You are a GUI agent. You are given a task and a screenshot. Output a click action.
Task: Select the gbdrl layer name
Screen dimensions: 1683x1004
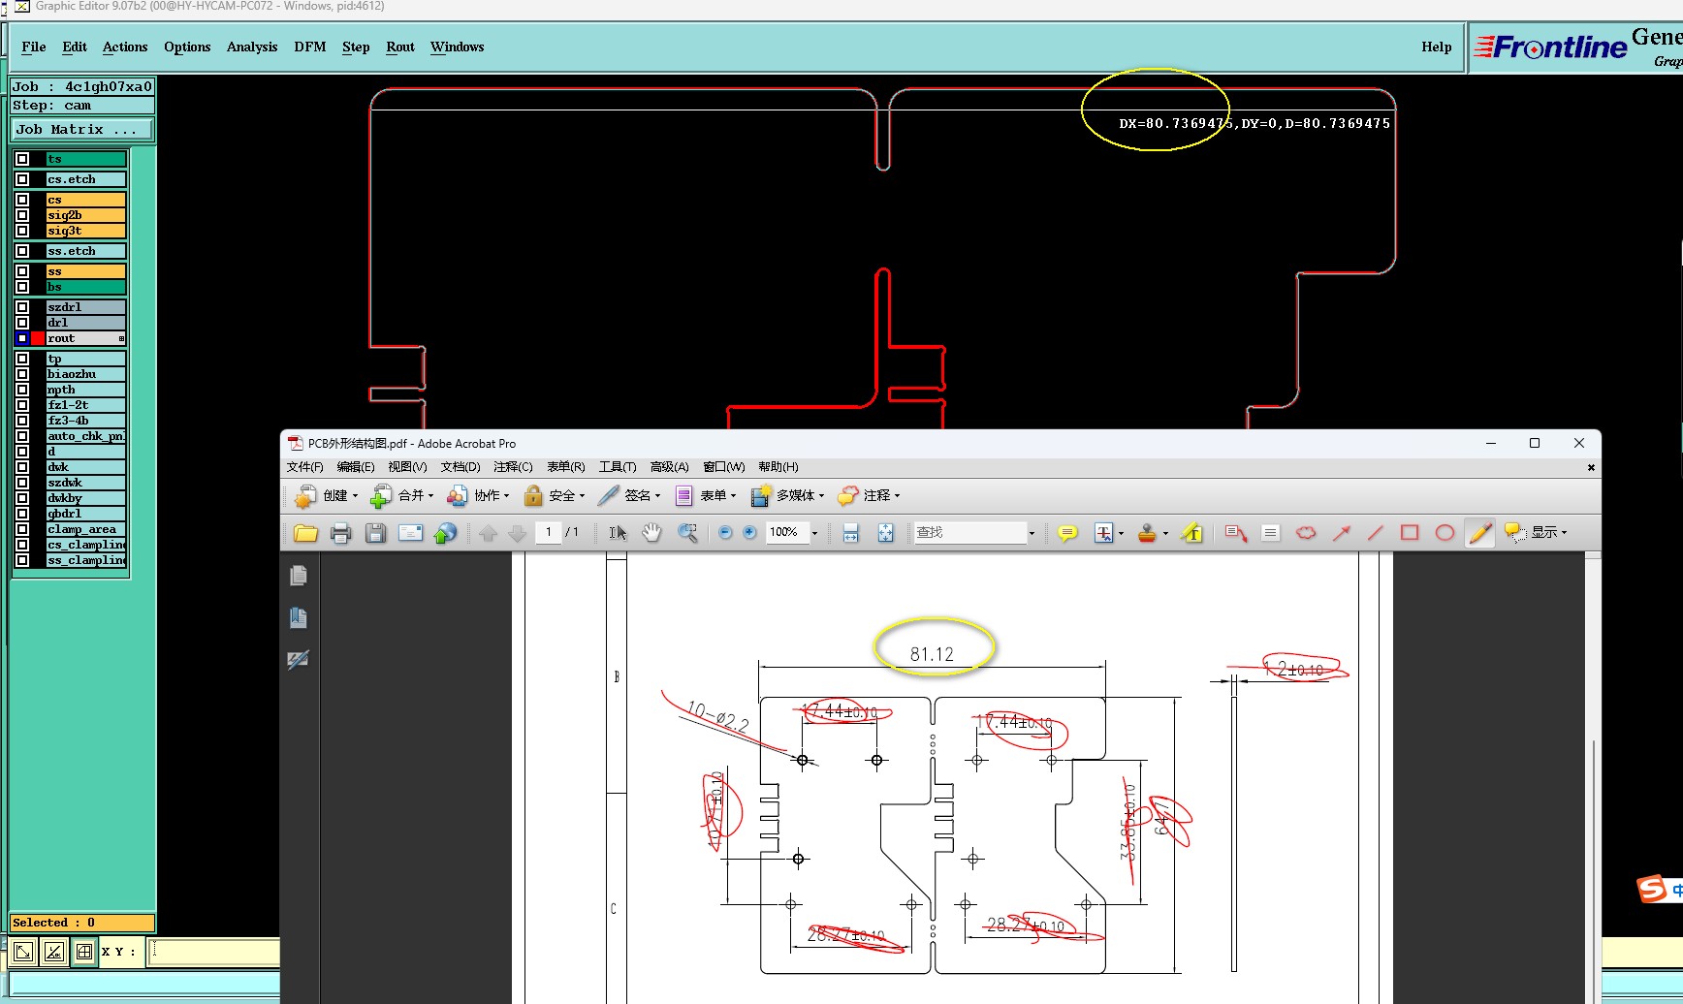click(86, 514)
